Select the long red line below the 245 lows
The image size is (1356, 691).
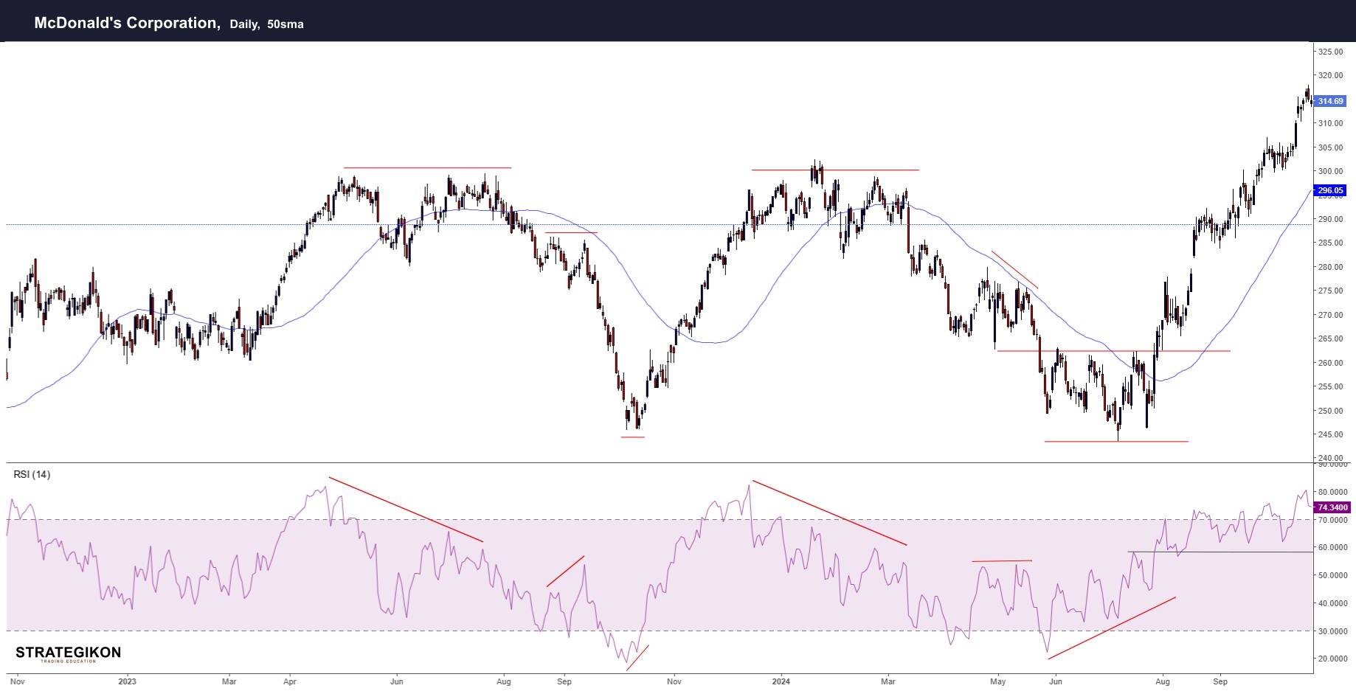tap(1116, 442)
